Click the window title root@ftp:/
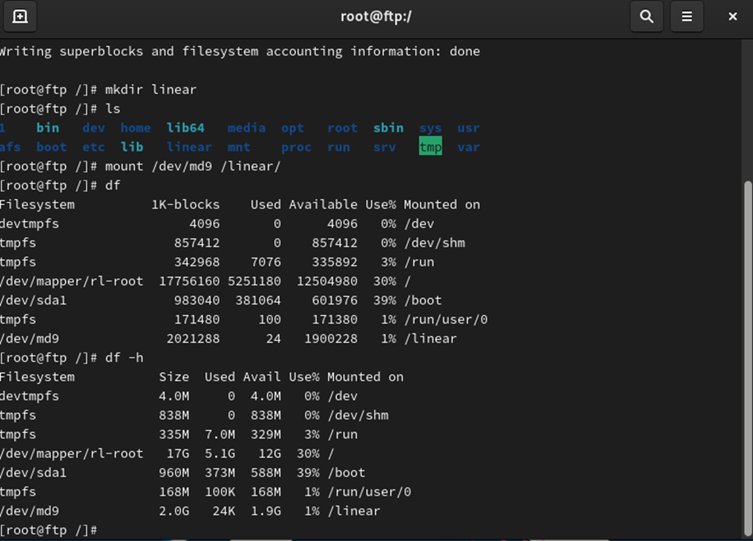 (x=376, y=17)
